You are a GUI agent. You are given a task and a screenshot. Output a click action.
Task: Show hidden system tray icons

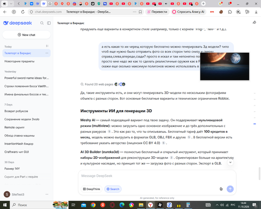click(x=217, y=205)
